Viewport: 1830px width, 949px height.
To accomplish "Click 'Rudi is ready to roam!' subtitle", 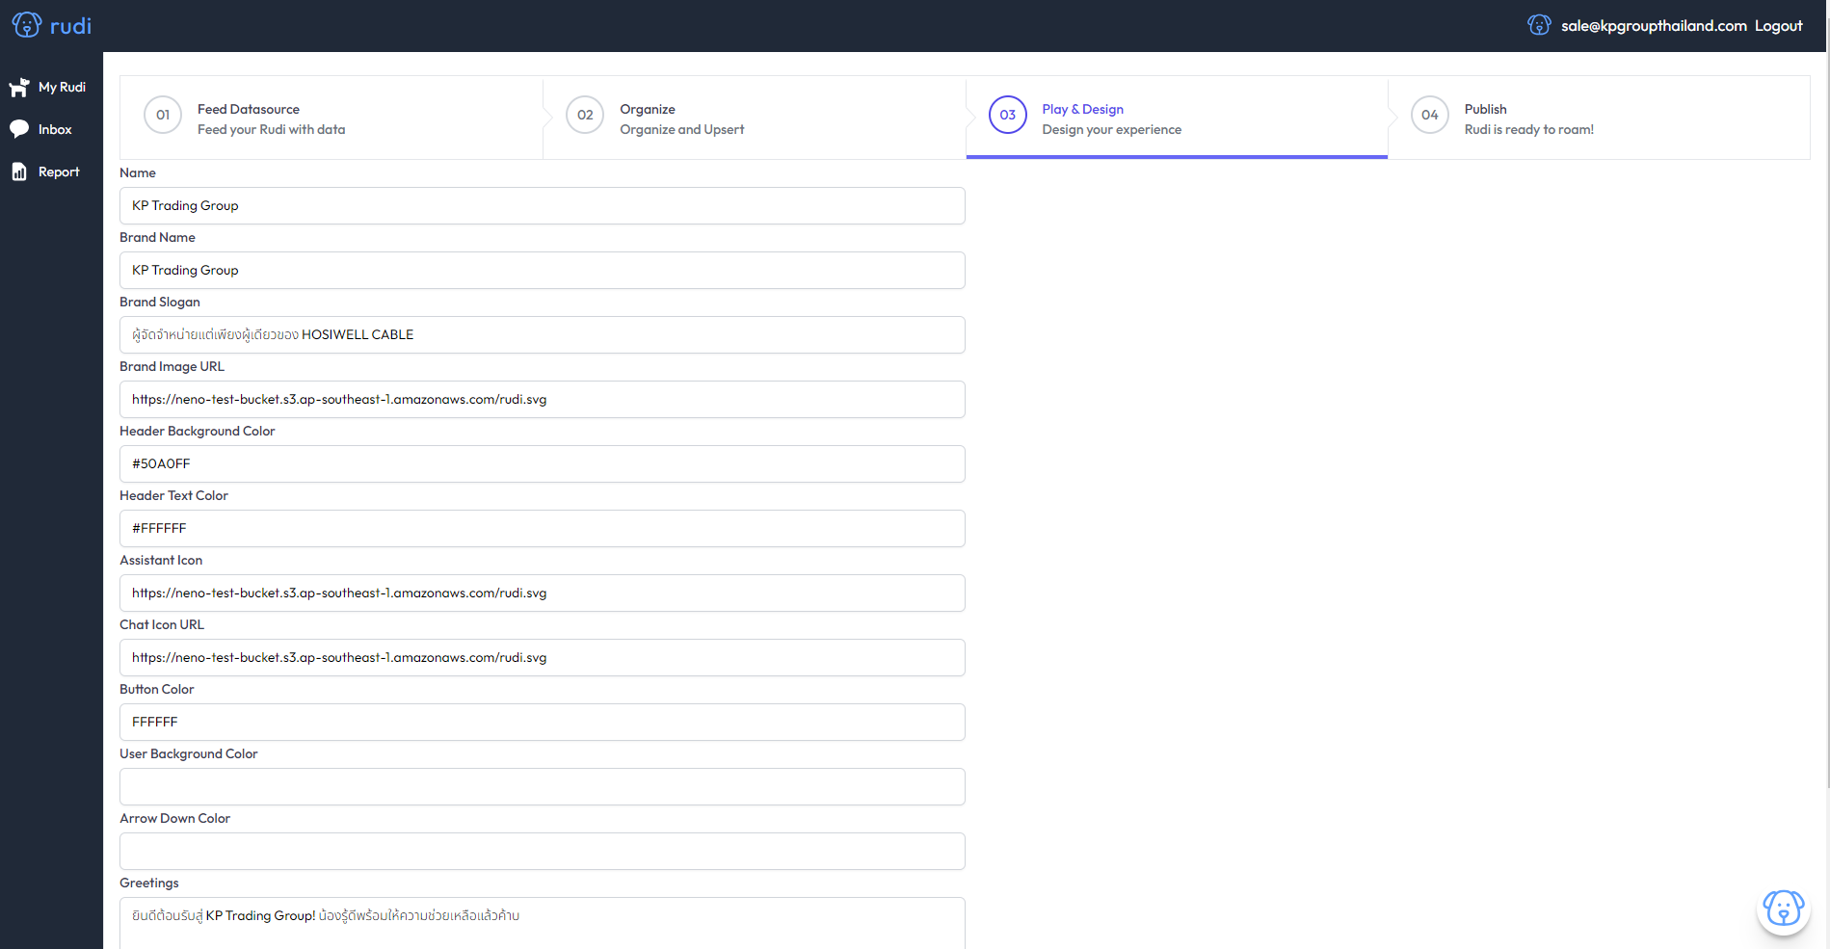I will pyautogui.click(x=1529, y=130).
